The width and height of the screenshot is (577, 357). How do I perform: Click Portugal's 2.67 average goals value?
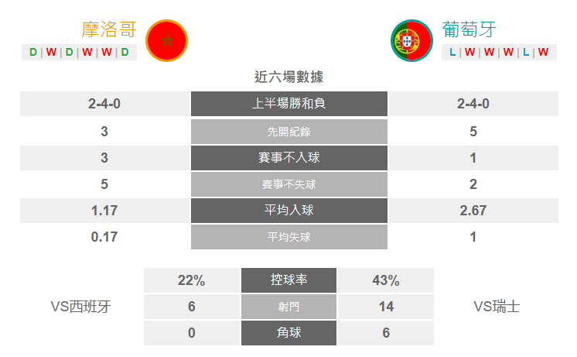click(473, 211)
